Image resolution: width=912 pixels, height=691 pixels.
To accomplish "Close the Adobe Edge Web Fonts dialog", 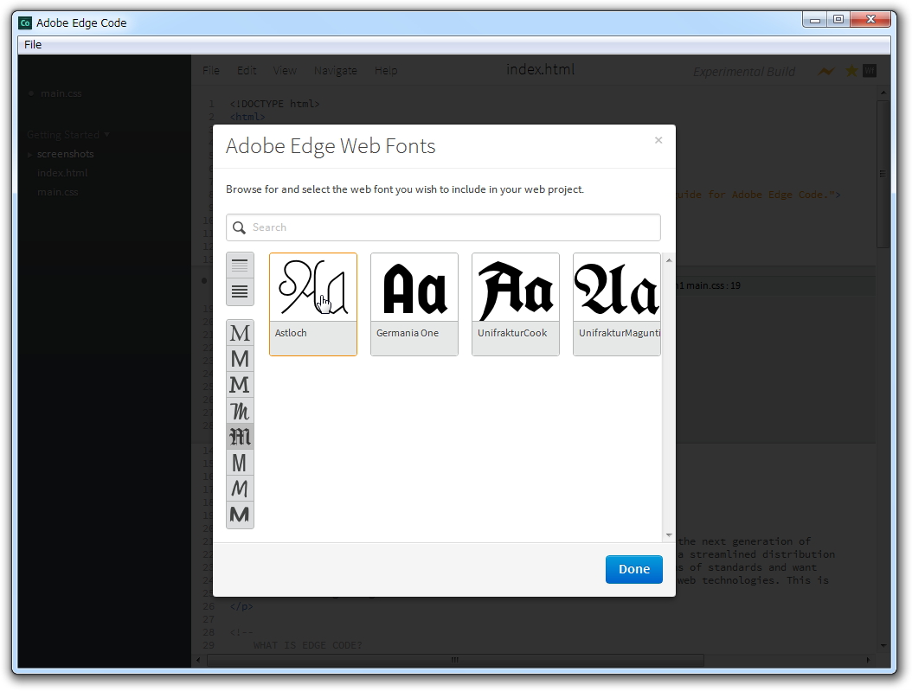I will point(658,139).
